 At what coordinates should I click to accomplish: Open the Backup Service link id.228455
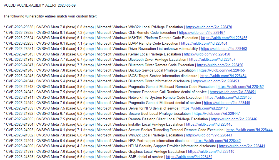222,70
